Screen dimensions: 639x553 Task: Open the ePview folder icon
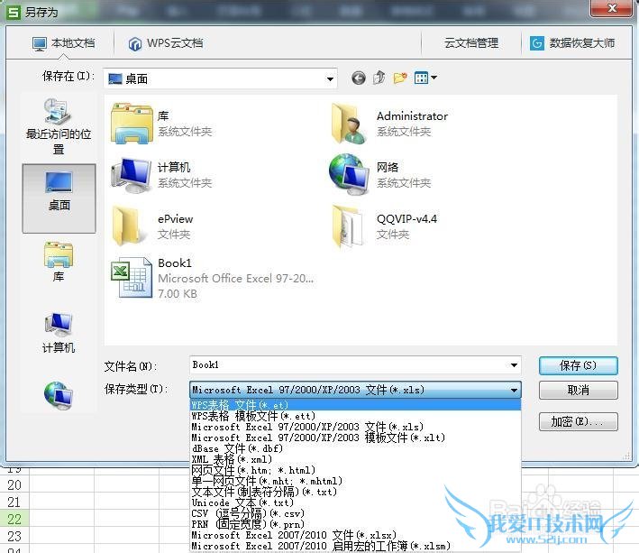127,226
